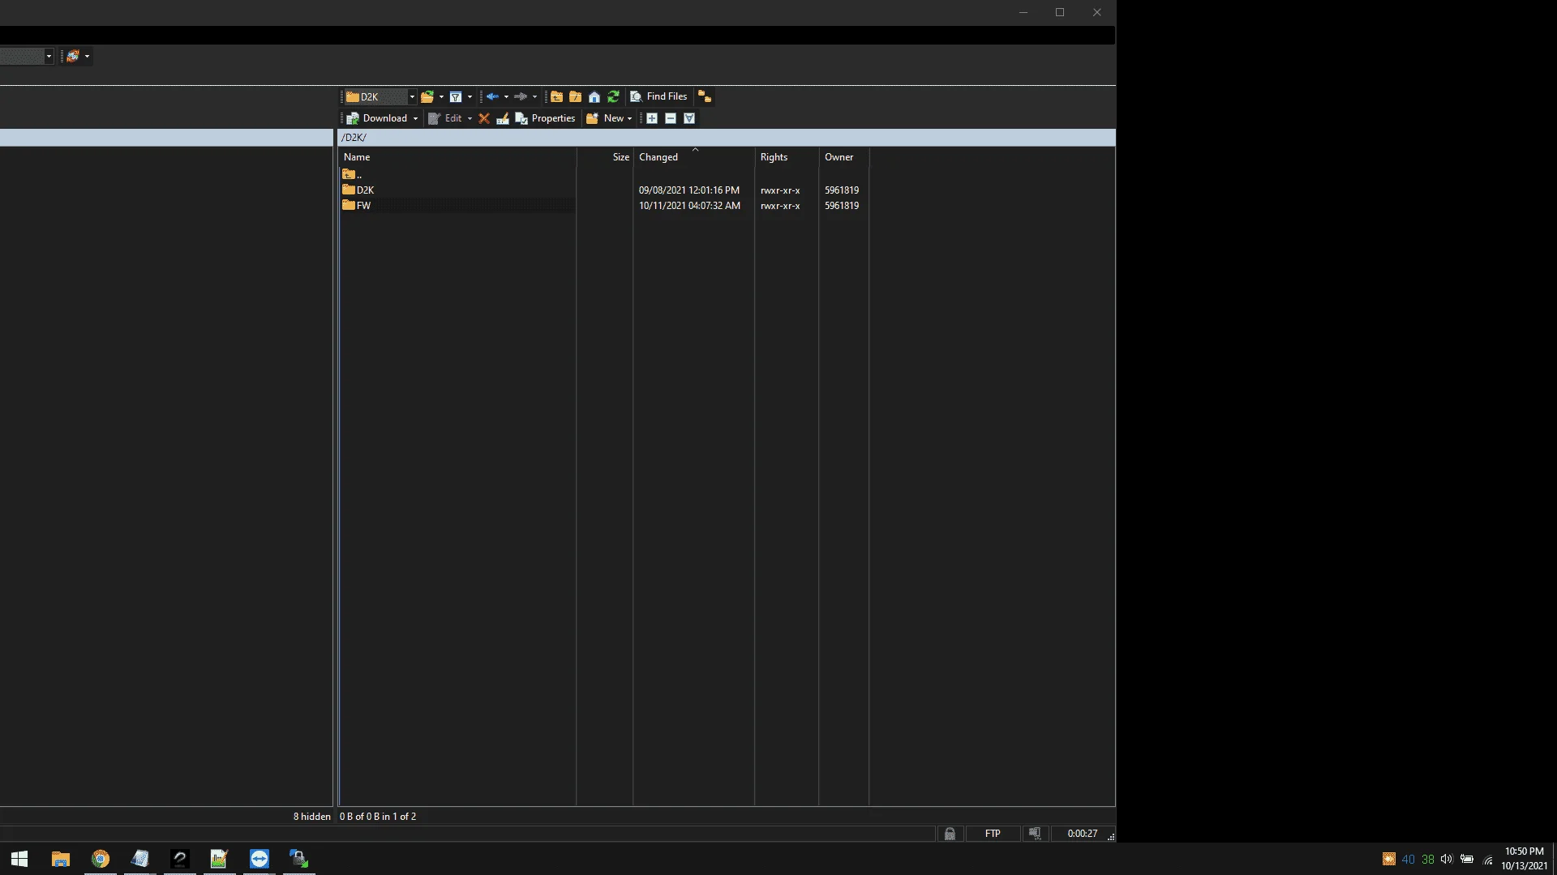
Task: Click the Find Files button
Action: [658, 97]
